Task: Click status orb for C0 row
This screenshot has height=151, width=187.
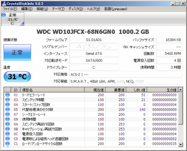Action: (7, 139)
